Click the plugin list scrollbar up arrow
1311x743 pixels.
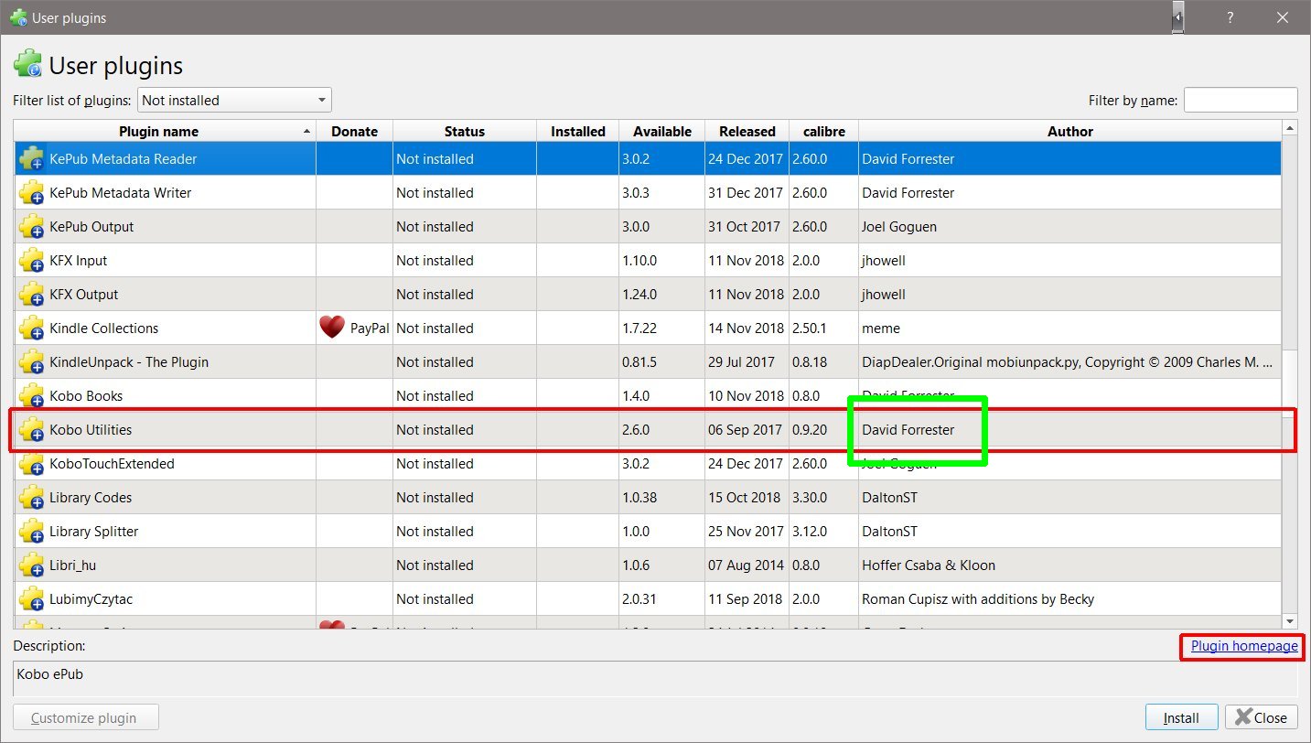click(x=1290, y=128)
